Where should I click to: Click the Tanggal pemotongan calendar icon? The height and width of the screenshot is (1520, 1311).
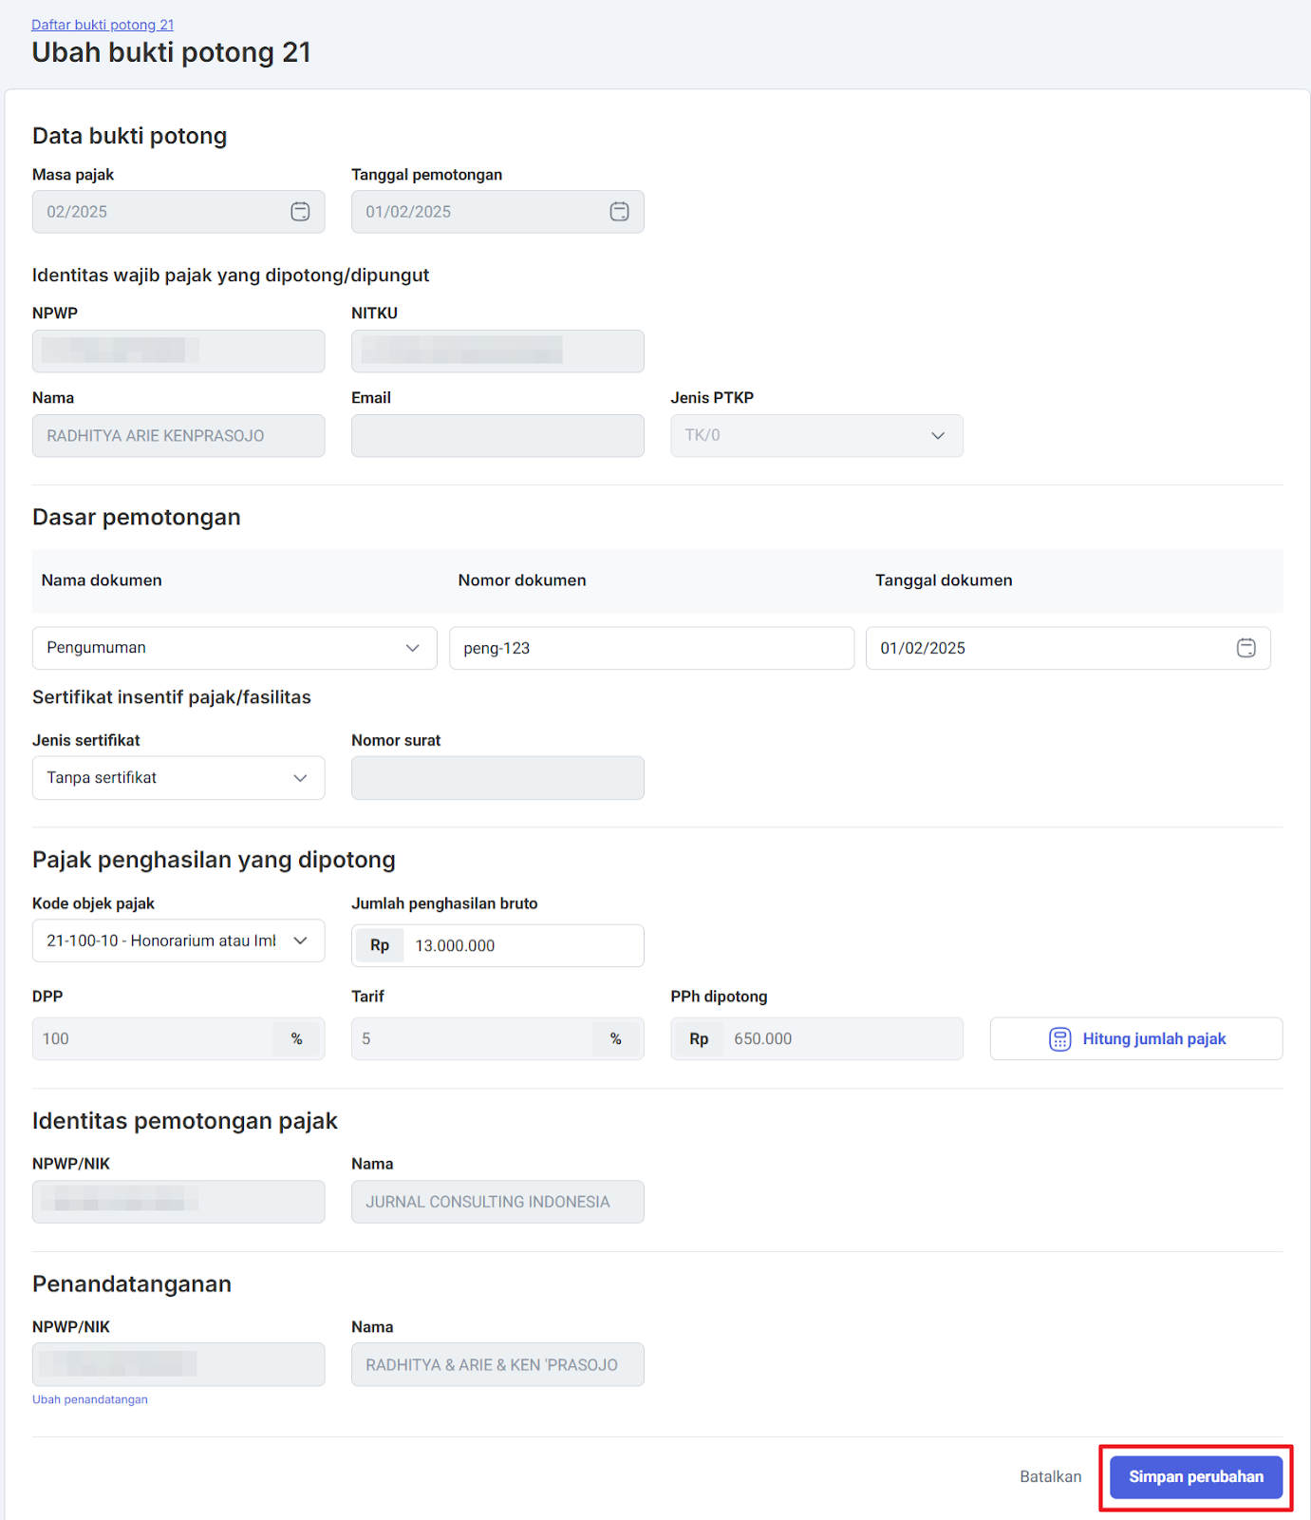click(x=619, y=212)
